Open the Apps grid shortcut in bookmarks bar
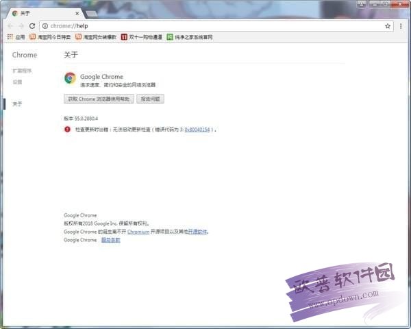 click(x=16, y=37)
